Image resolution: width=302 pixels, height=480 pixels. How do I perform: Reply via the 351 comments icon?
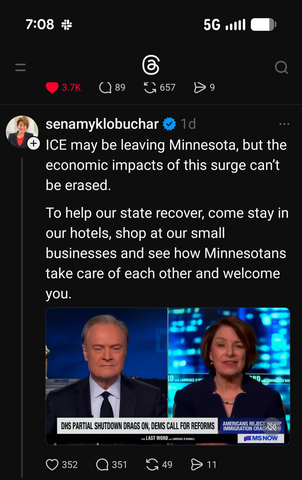pos(102,465)
